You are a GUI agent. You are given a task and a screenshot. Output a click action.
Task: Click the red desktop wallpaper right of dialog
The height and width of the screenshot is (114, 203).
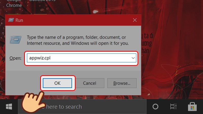(x=173, y=63)
